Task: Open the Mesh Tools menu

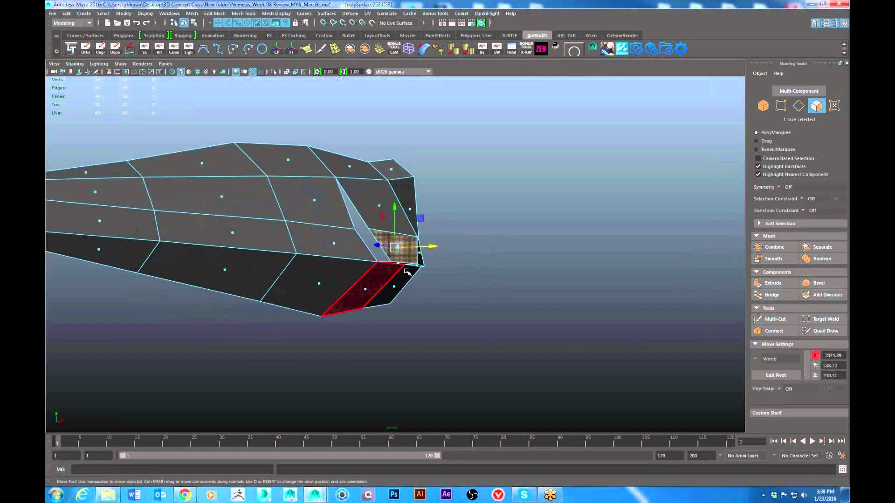Action: (243, 14)
